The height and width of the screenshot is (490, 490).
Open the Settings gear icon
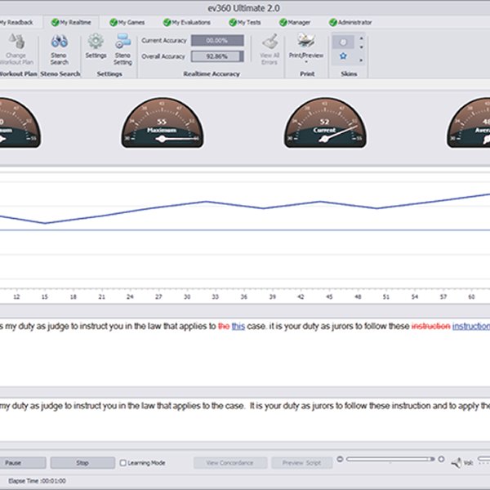pyautogui.click(x=96, y=41)
